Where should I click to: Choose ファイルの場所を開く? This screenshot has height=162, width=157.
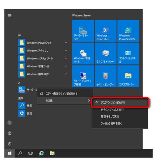(x=120, y=123)
